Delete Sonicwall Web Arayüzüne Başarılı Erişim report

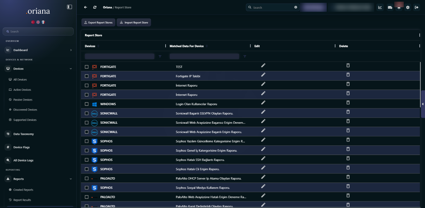tap(348, 130)
